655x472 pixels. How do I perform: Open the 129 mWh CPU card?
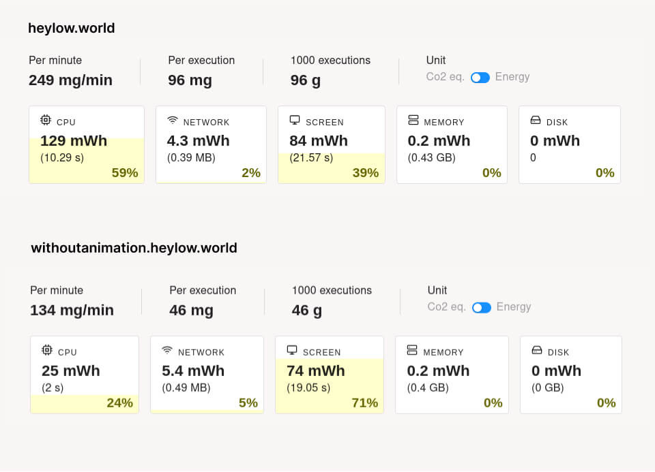[x=87, y=145]
